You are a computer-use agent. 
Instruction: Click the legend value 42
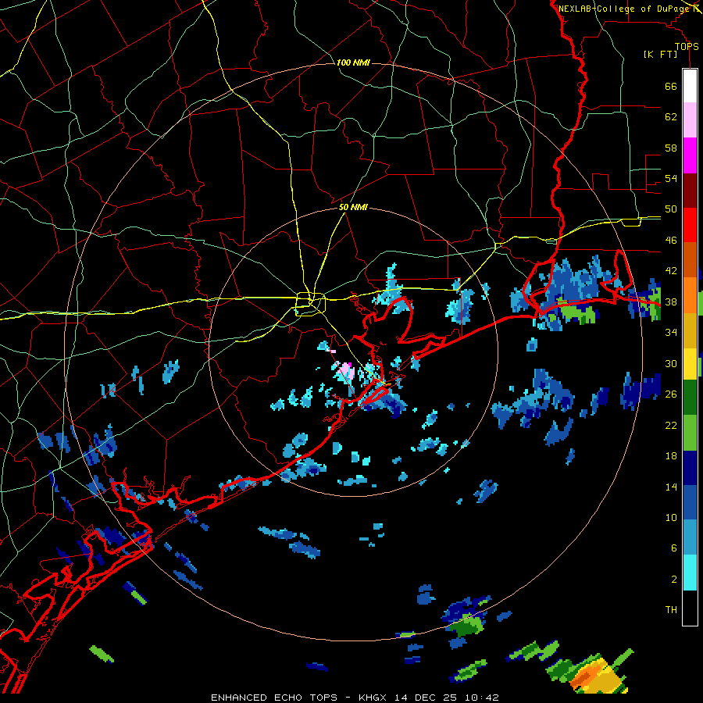[671, 271]
